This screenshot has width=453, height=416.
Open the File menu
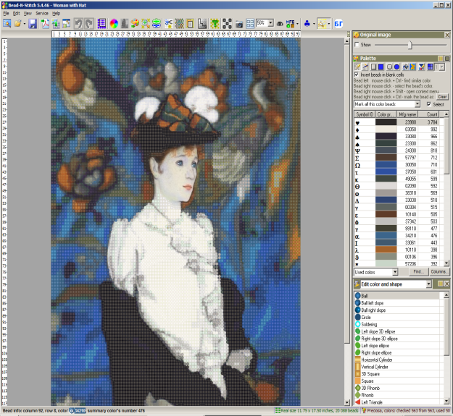click(x=6, y=13)
